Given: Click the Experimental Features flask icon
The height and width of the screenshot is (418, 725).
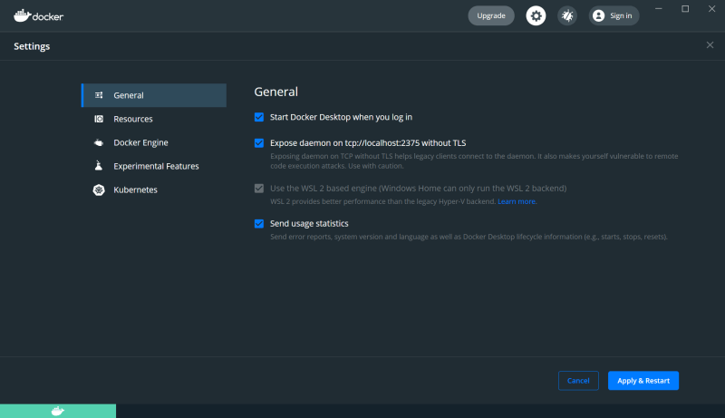Looking at the screenshot, I should coord(99,166).
